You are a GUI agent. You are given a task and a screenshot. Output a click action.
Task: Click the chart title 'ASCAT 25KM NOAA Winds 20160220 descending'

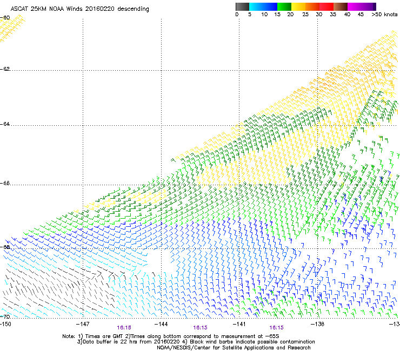[x=79, y=9]
